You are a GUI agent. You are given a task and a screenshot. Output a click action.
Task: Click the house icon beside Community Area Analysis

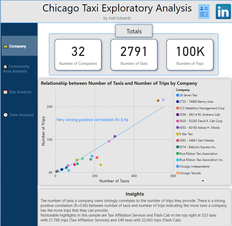pyautogui.click(x=5, y=66)
